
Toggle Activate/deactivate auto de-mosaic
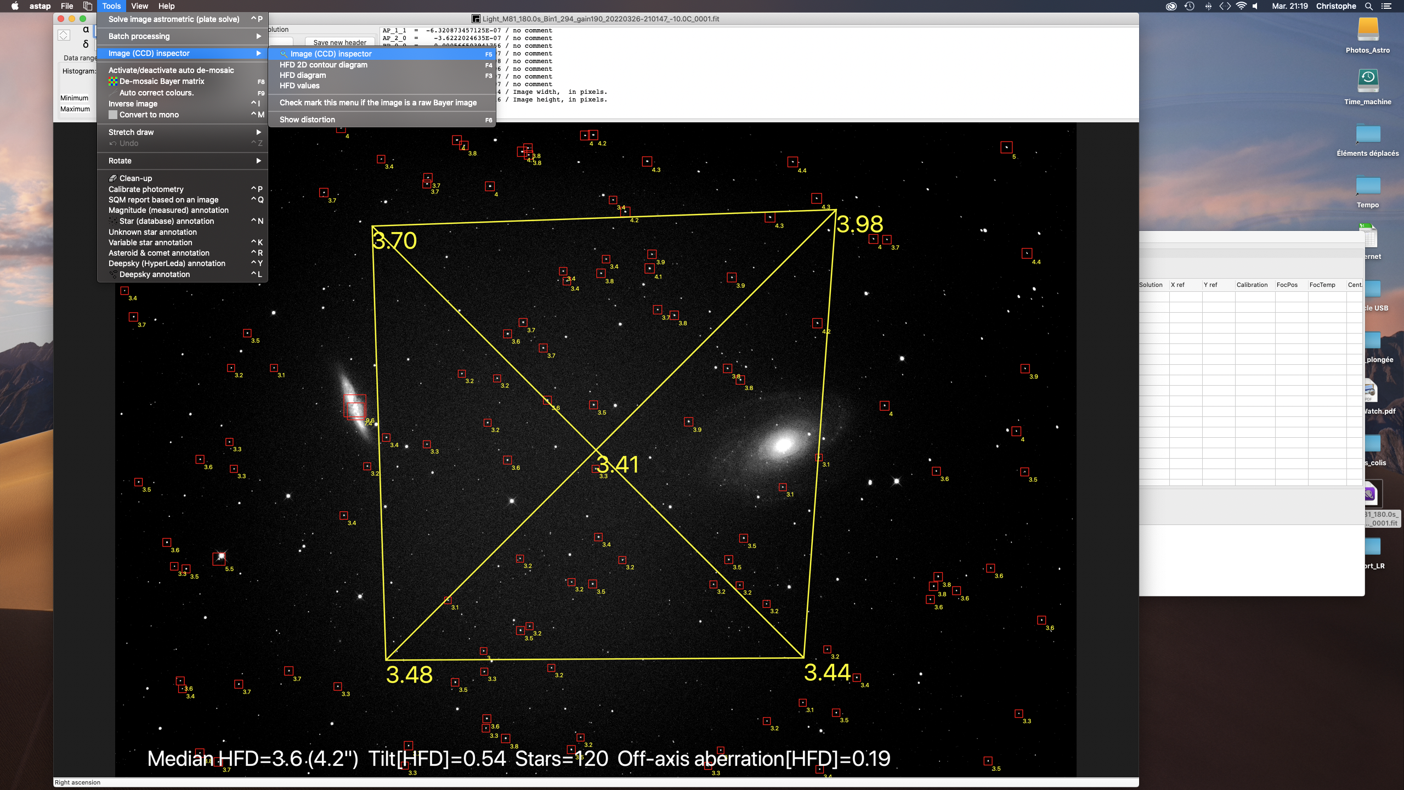171,70
